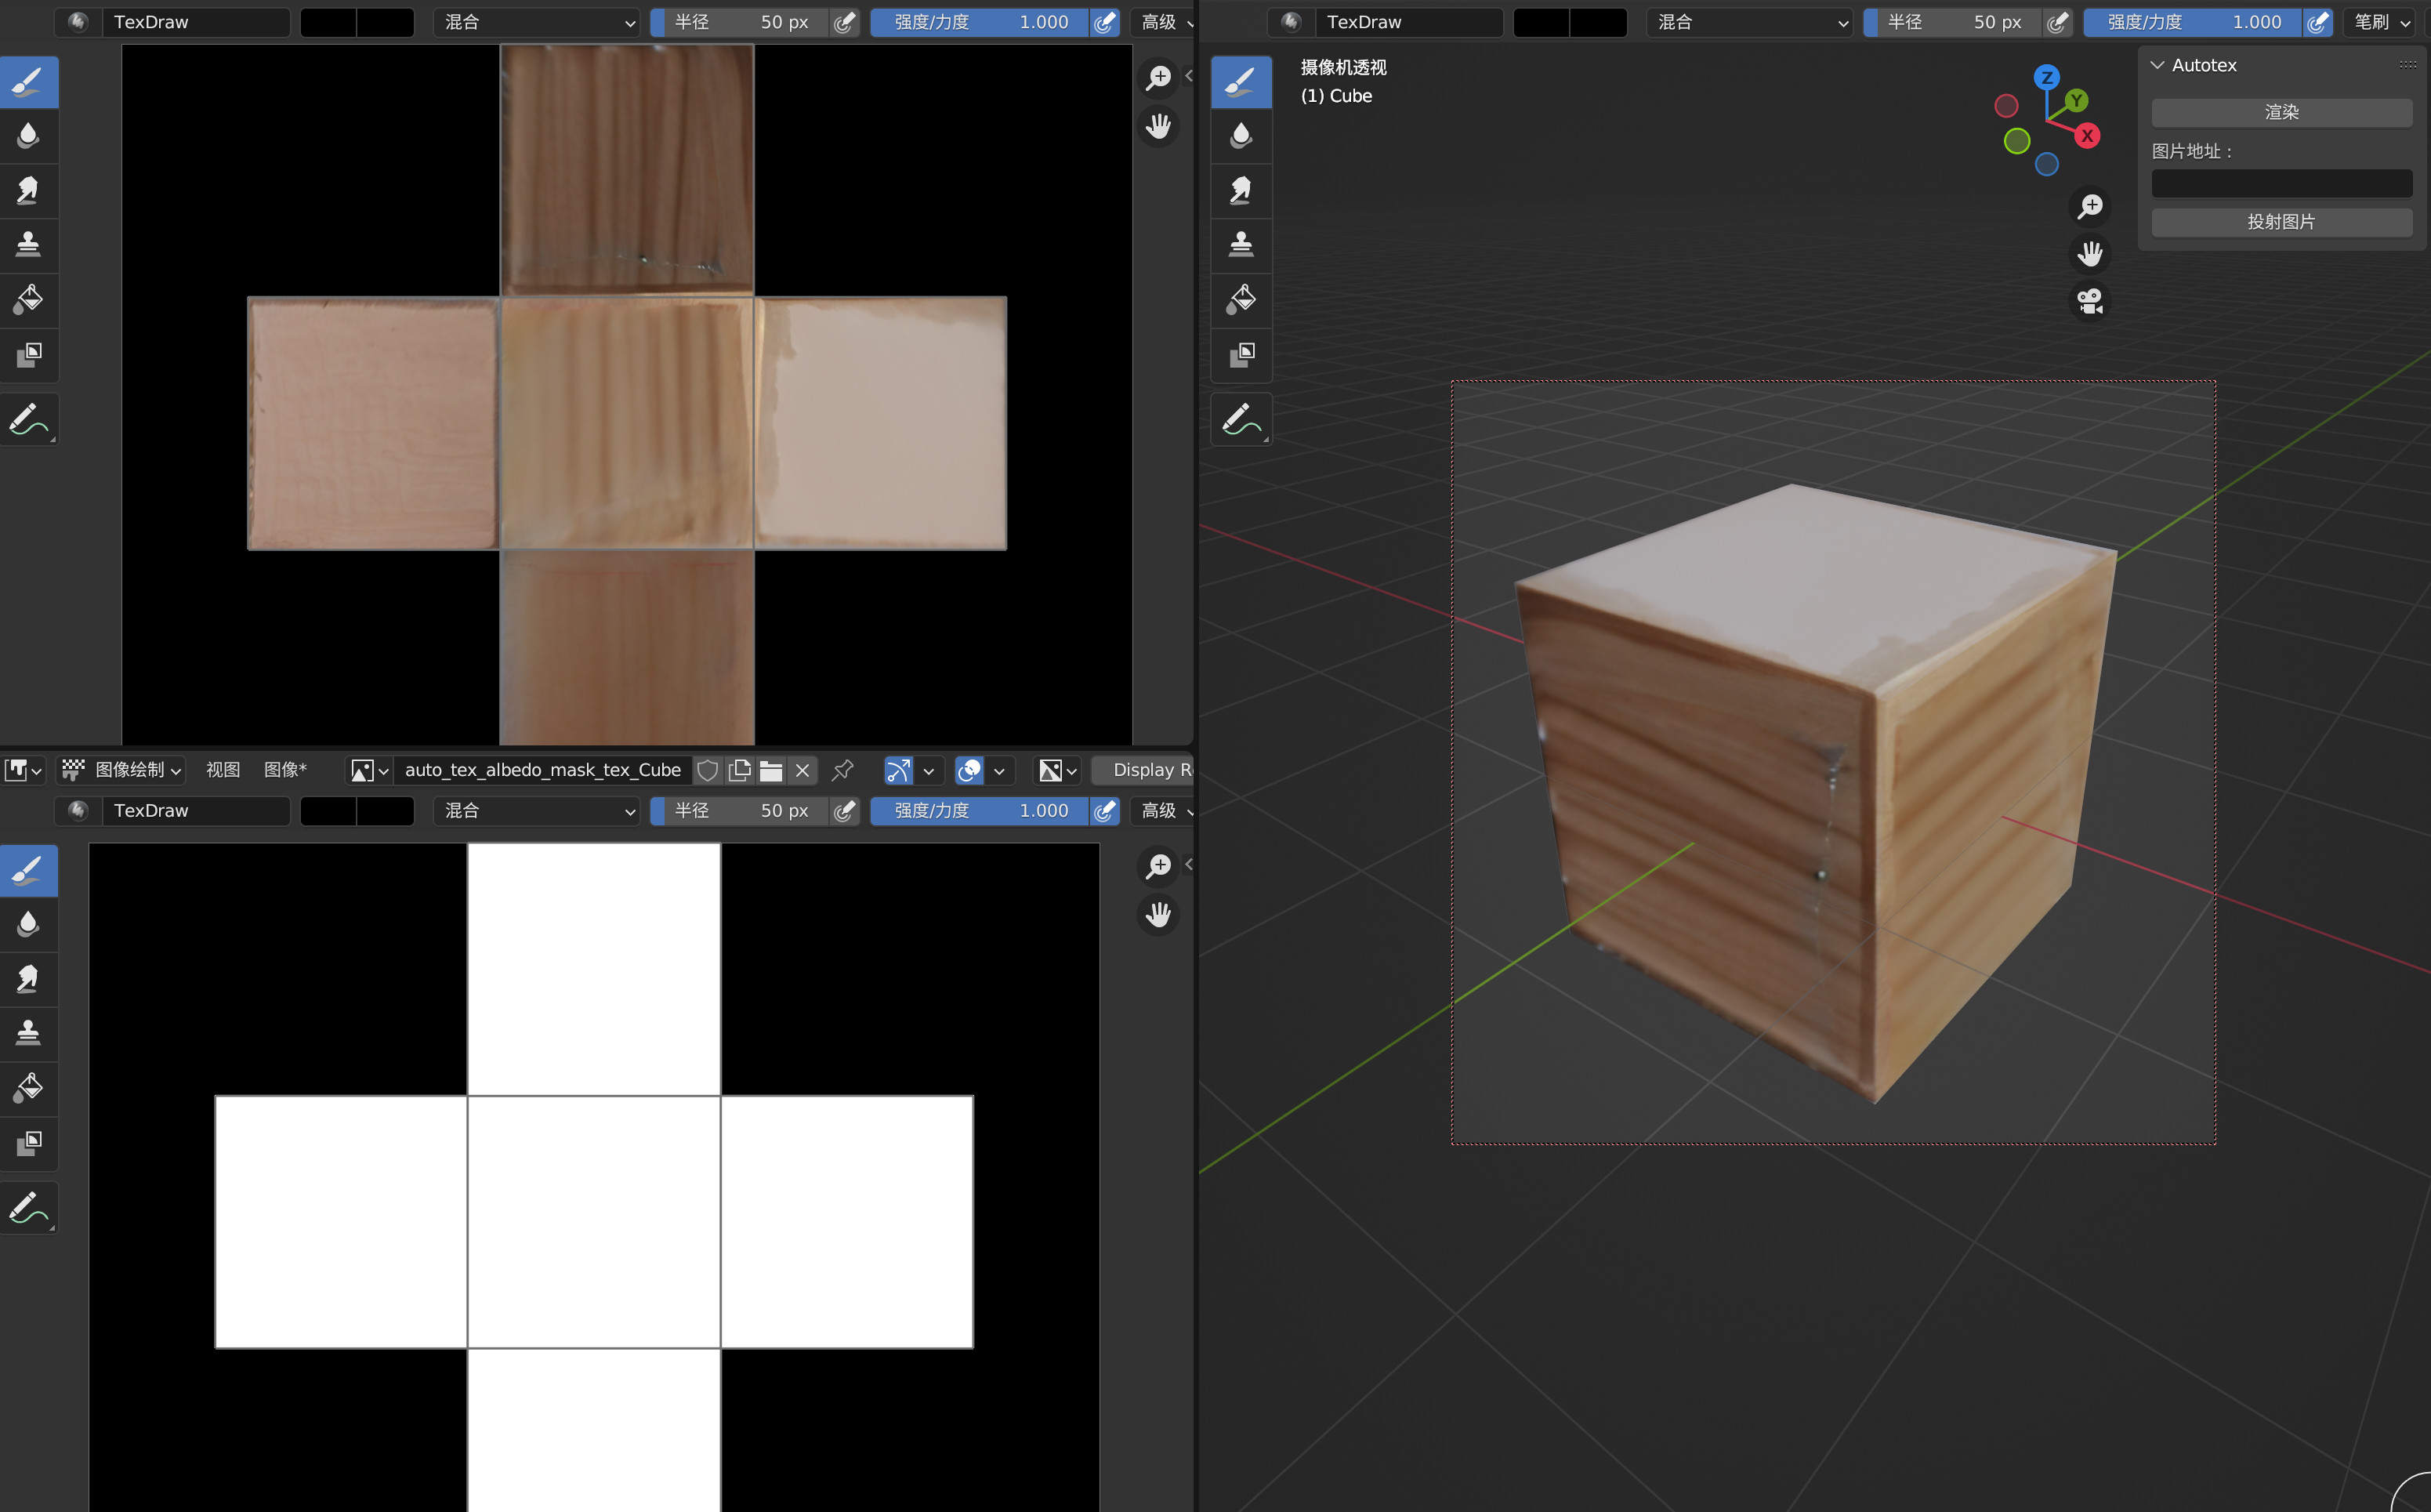Open the 图像* menu
This screenshot has height=1512, width=2431.
(x=285, y=770)
